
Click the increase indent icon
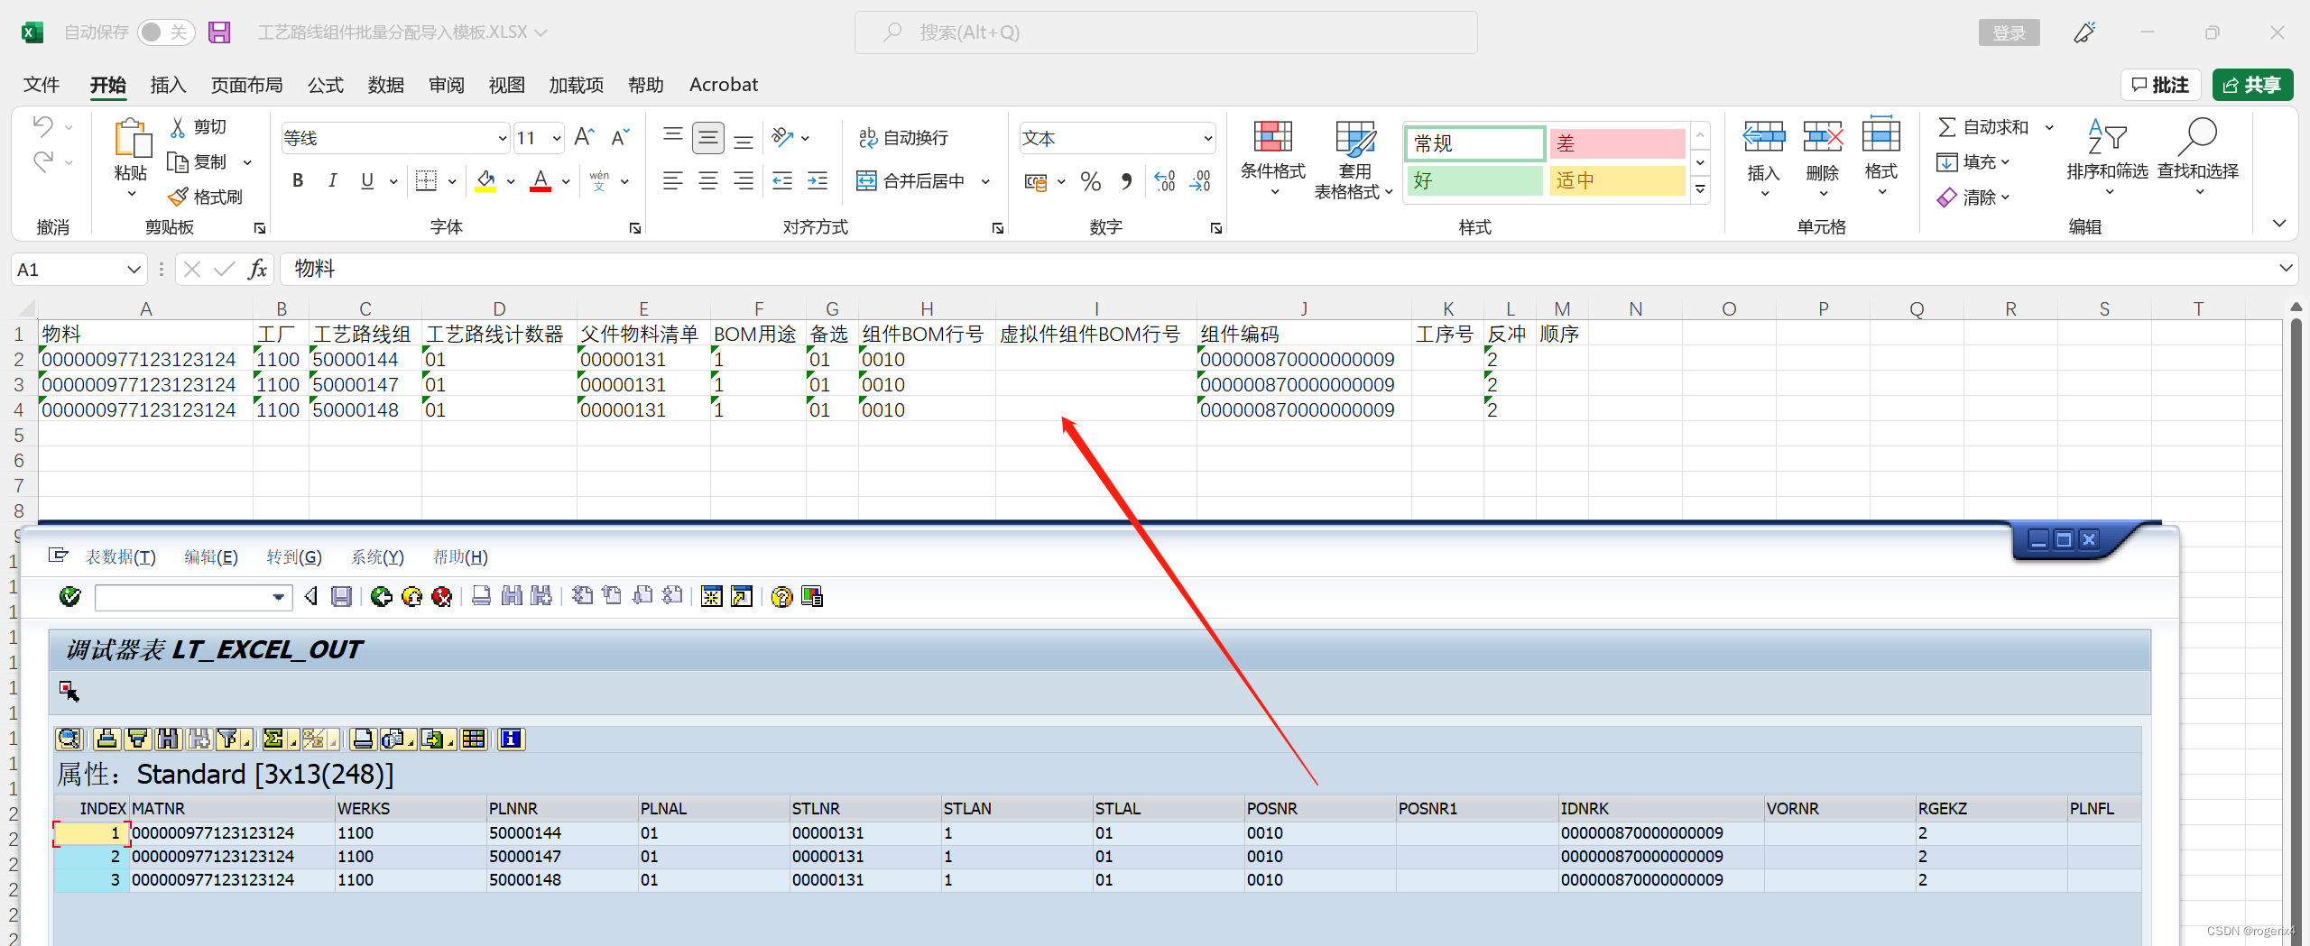pos(818,180)
